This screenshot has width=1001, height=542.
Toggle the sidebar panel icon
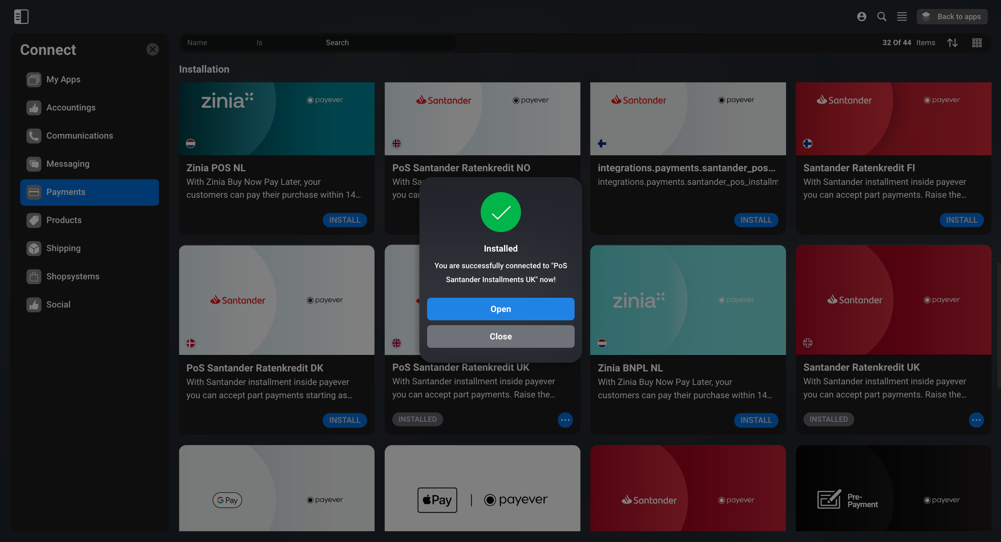click(x=21, y=16)
